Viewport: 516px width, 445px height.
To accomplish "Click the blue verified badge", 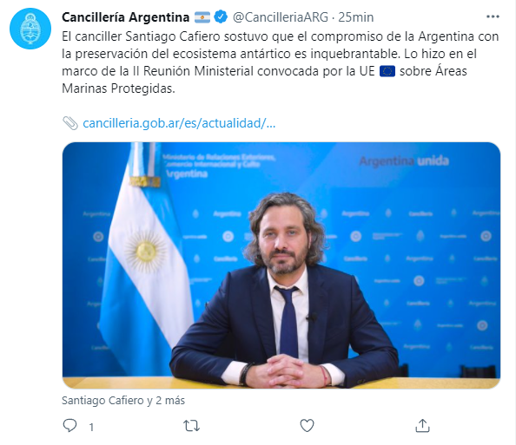I will coord(221,16).
